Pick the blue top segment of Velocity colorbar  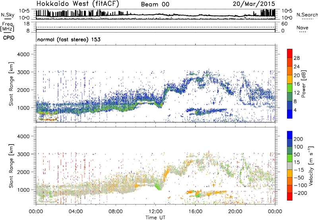click(x=290, y=135)
